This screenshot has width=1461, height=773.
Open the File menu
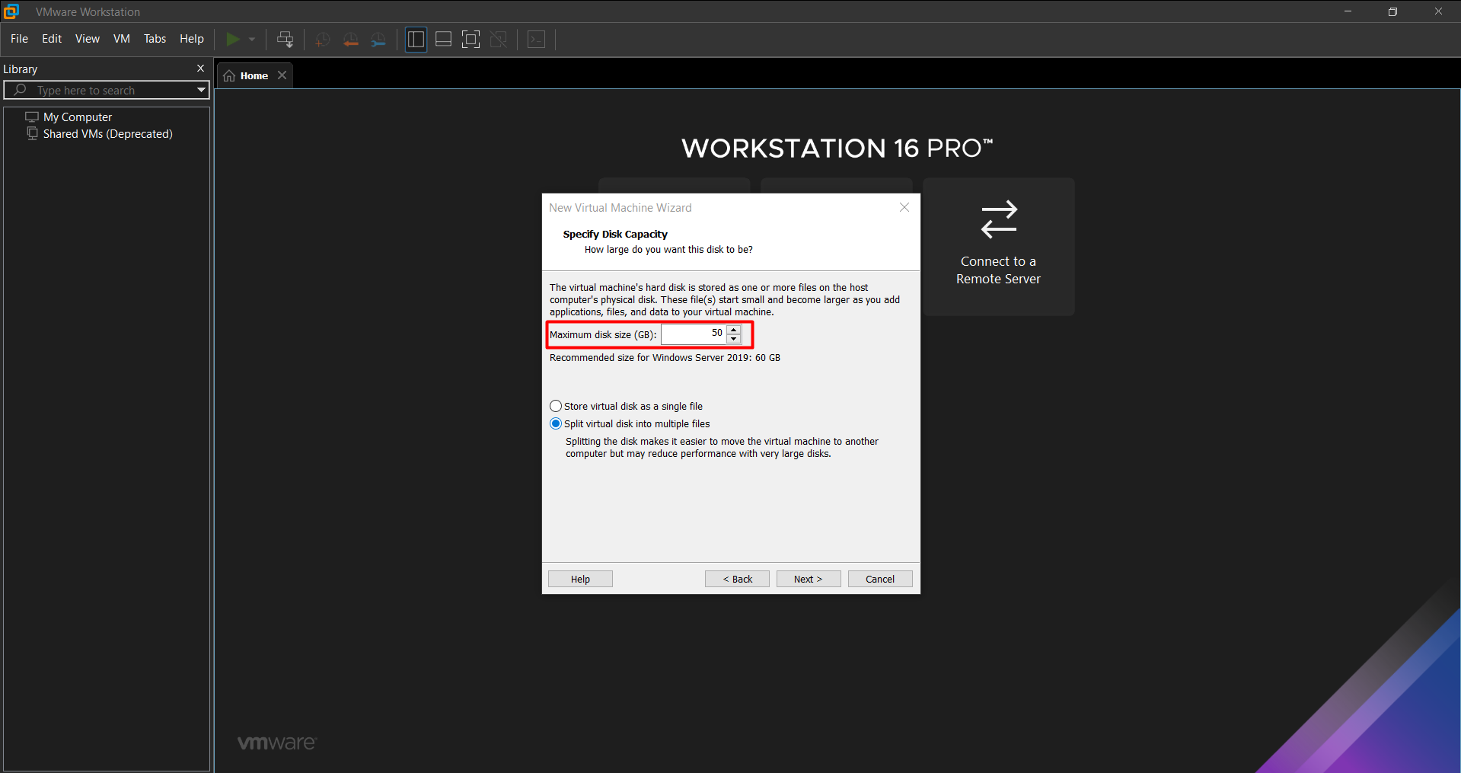[20, 39]
